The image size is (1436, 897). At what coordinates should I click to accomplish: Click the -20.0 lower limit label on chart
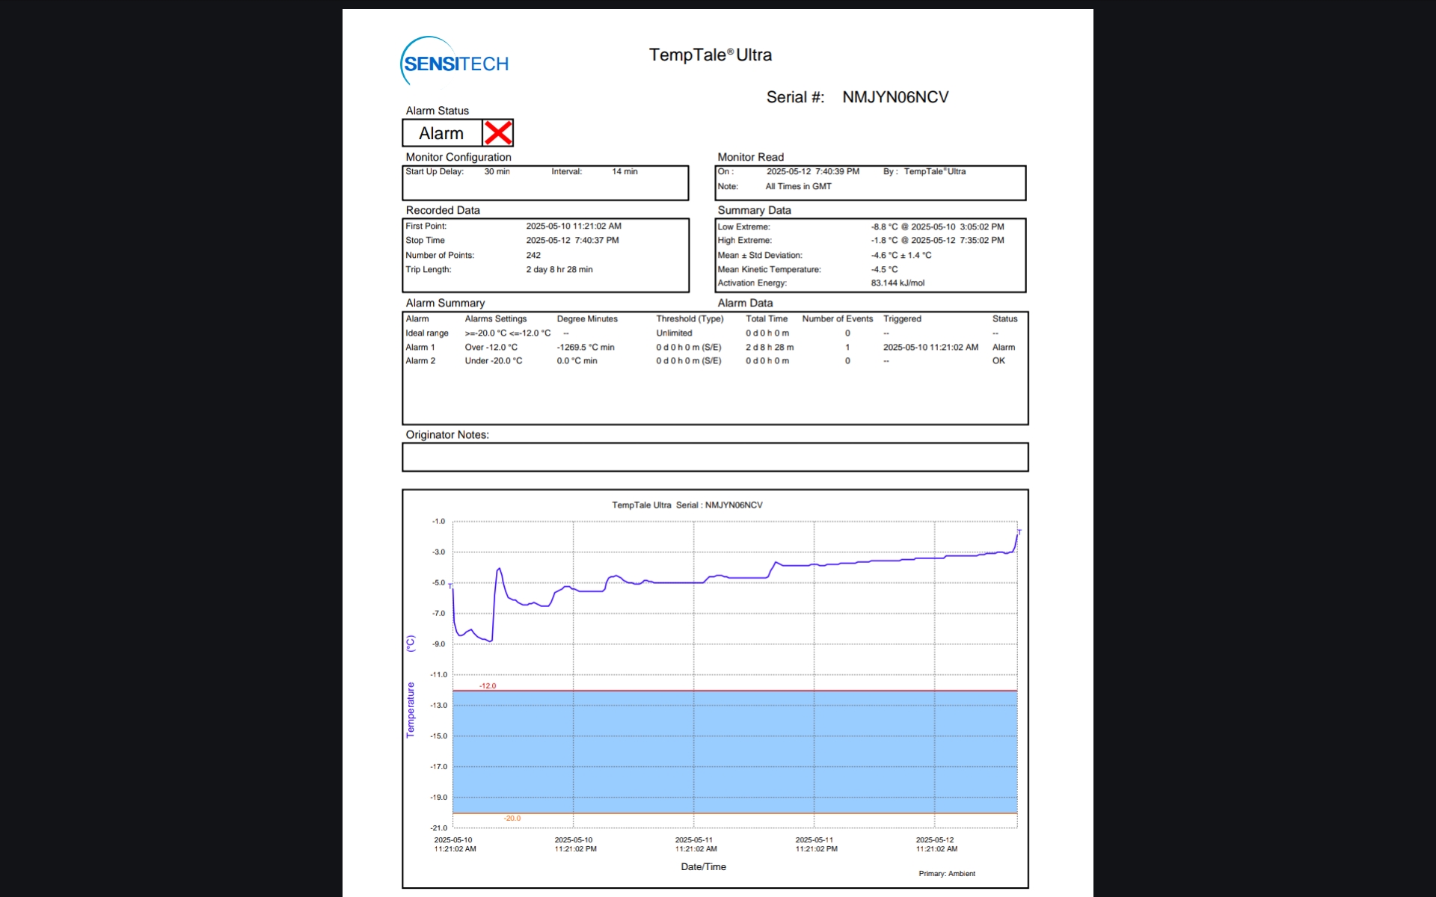point(512,819)
